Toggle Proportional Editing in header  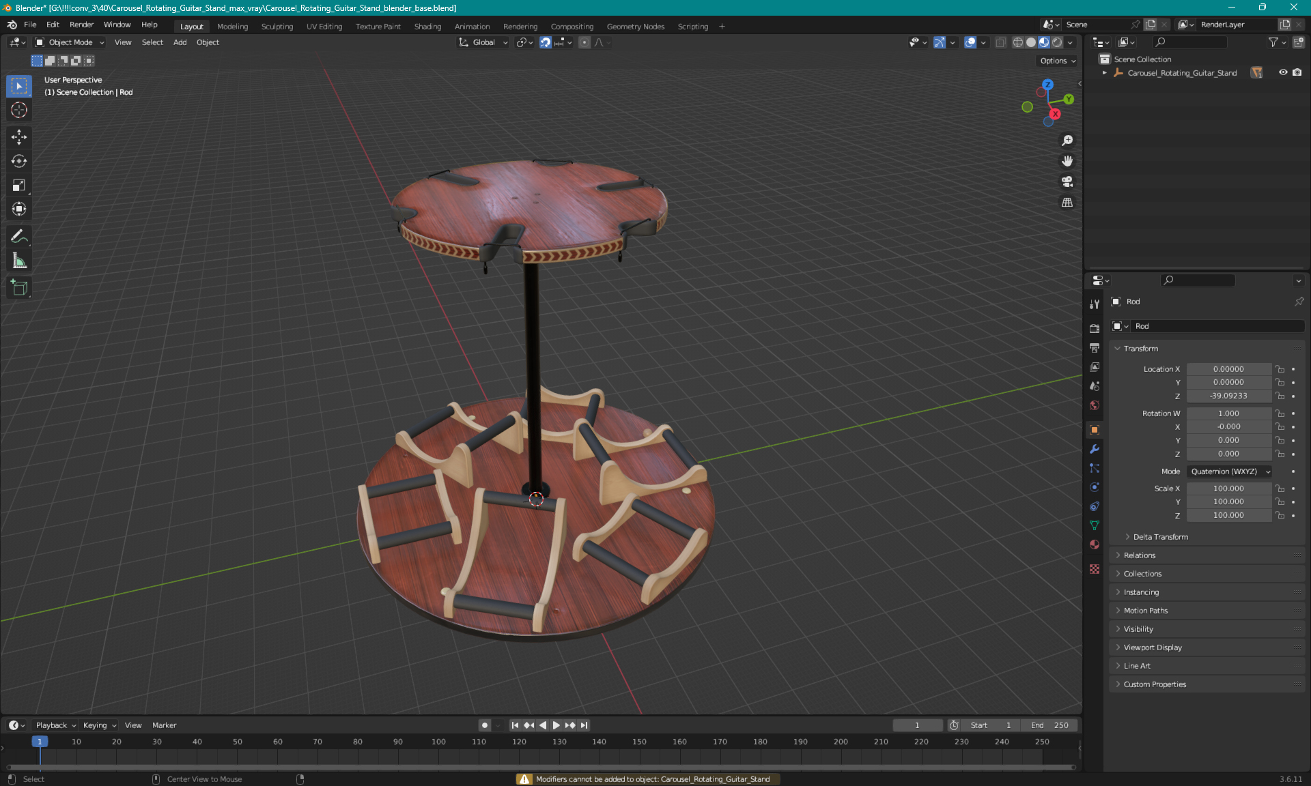coord(584,42)
